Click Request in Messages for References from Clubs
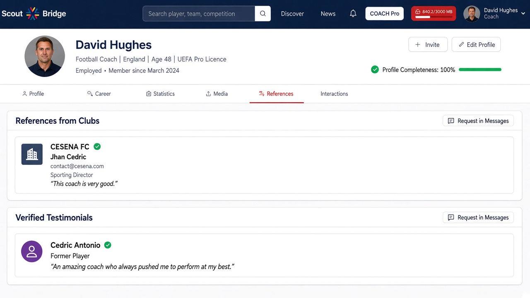 [x=478, y=121]
